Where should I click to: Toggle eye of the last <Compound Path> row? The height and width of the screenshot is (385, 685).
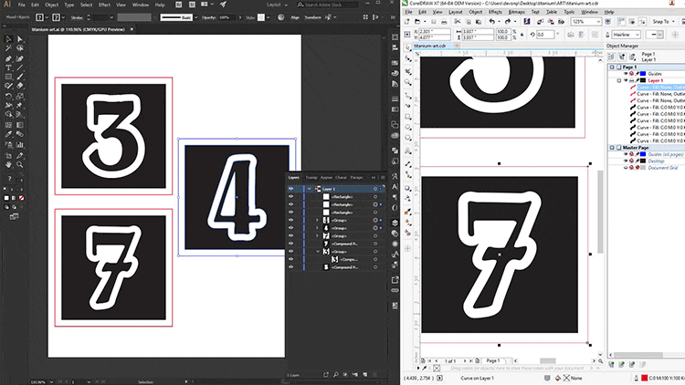(x=291, y=267)
